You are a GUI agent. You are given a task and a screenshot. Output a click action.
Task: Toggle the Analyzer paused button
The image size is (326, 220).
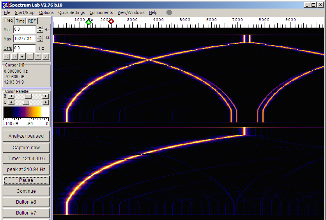click(x=26, y=136)
